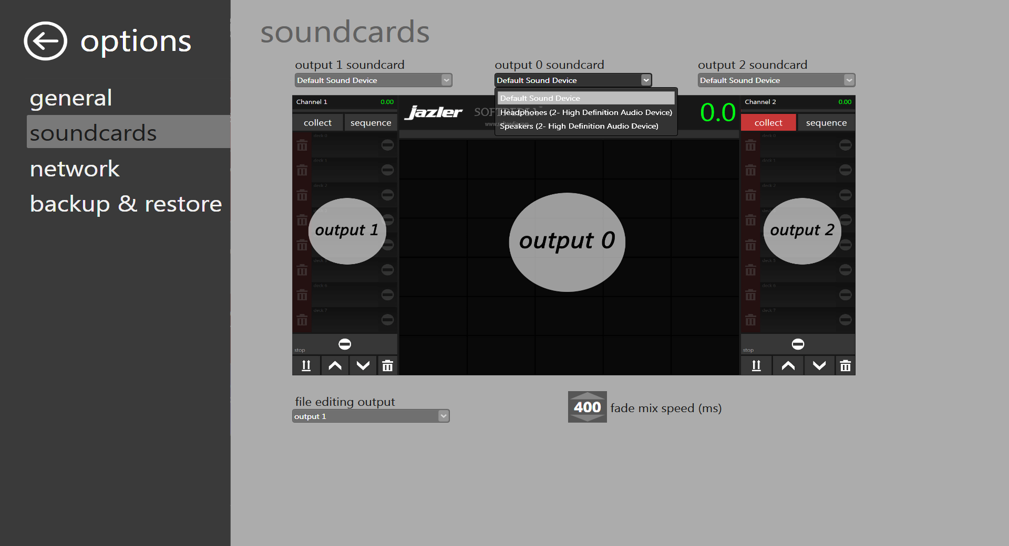Click the bottom trash icon under Channel 1
The image size is (1009, 546).
point(387,365)
